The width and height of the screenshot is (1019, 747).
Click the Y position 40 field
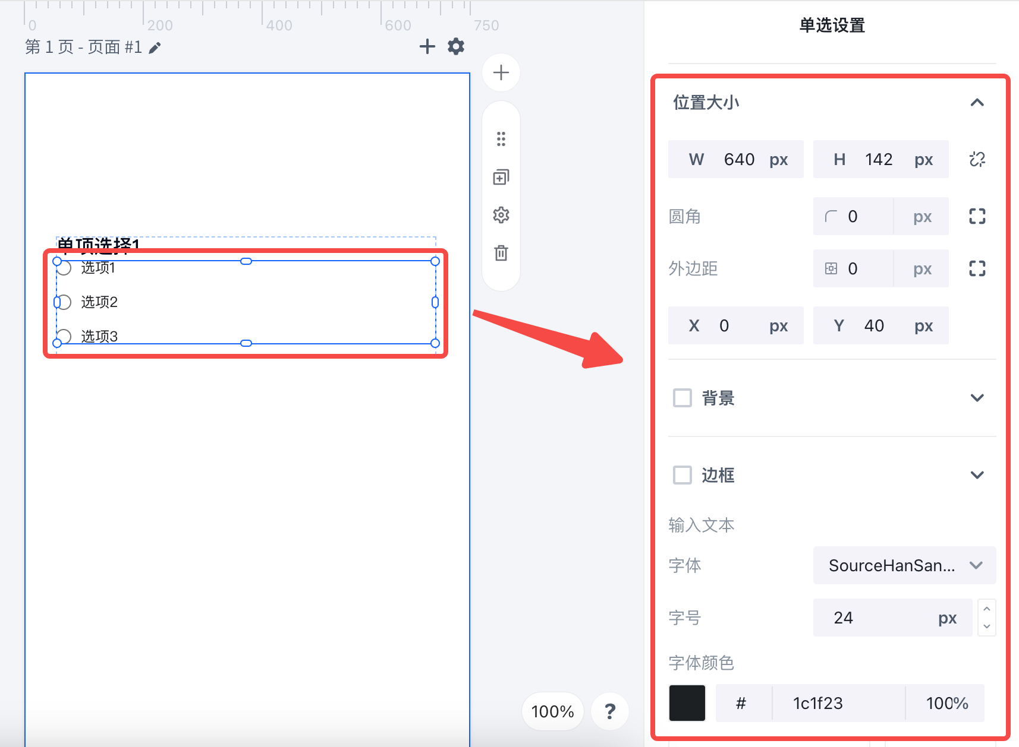(x=881, y=325)
